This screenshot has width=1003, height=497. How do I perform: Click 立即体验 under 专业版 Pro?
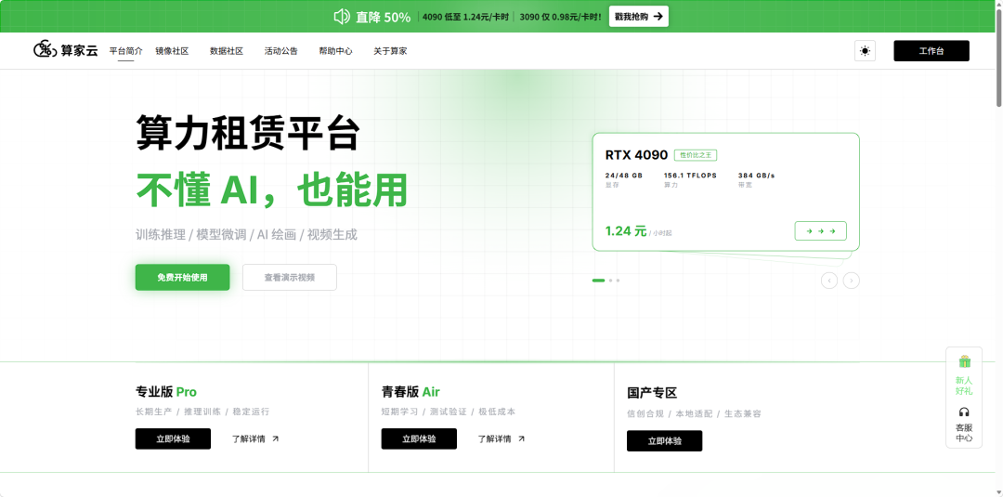[173, 438]
